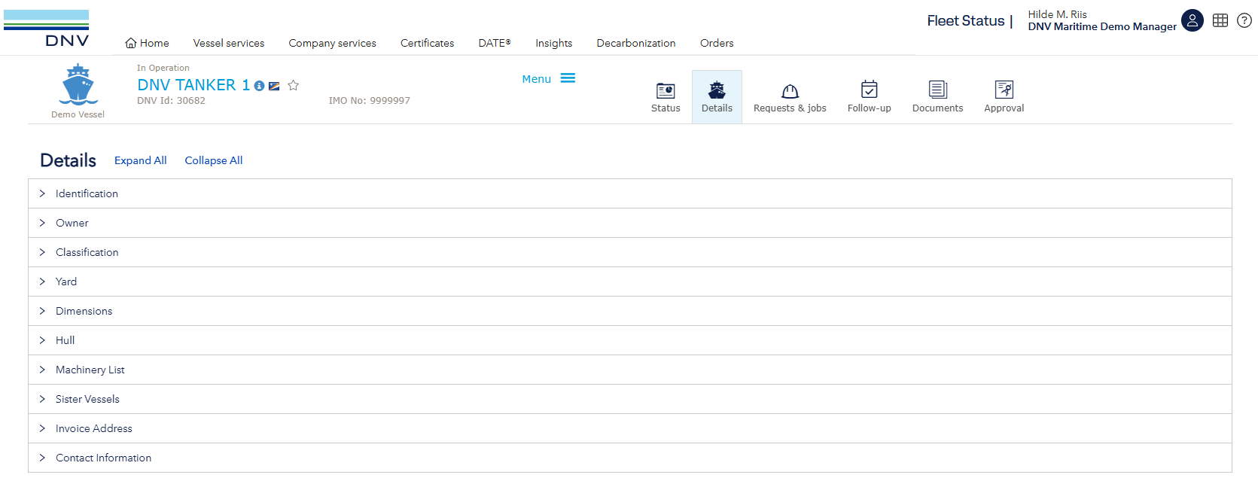1258x487 pixels.
Task: Click the user profile avatar icon
Action: click(1192, 20)
